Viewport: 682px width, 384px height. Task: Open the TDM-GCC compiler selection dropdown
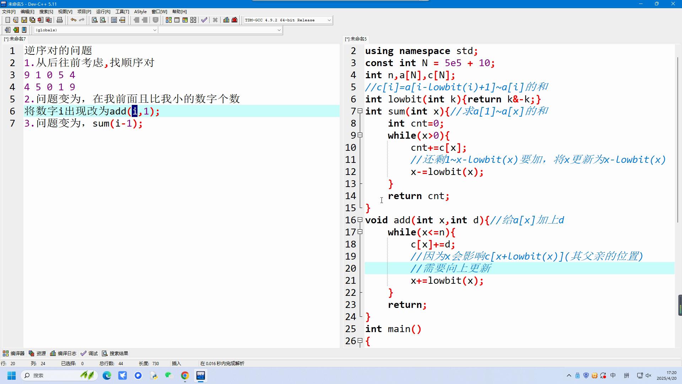[329, 20]
